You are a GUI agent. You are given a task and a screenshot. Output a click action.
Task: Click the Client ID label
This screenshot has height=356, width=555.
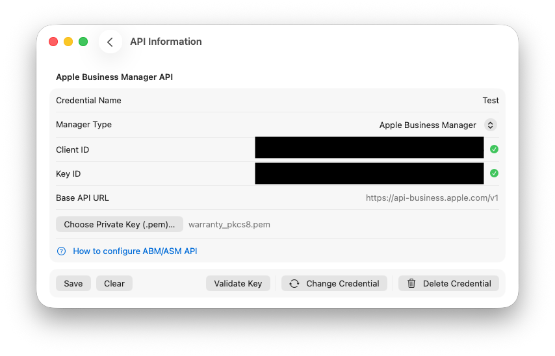[73, 149]
